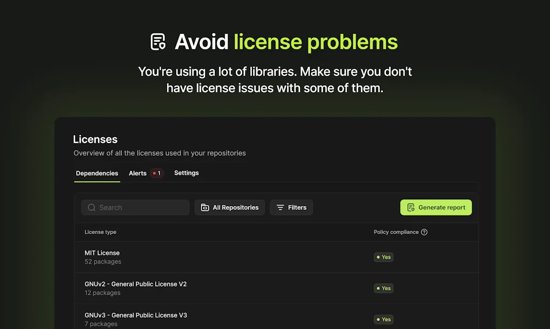This screenshot has height=329, width=550.
Task: Click the green status dot on MIT License compliance
Action: (x=378, y=257)
